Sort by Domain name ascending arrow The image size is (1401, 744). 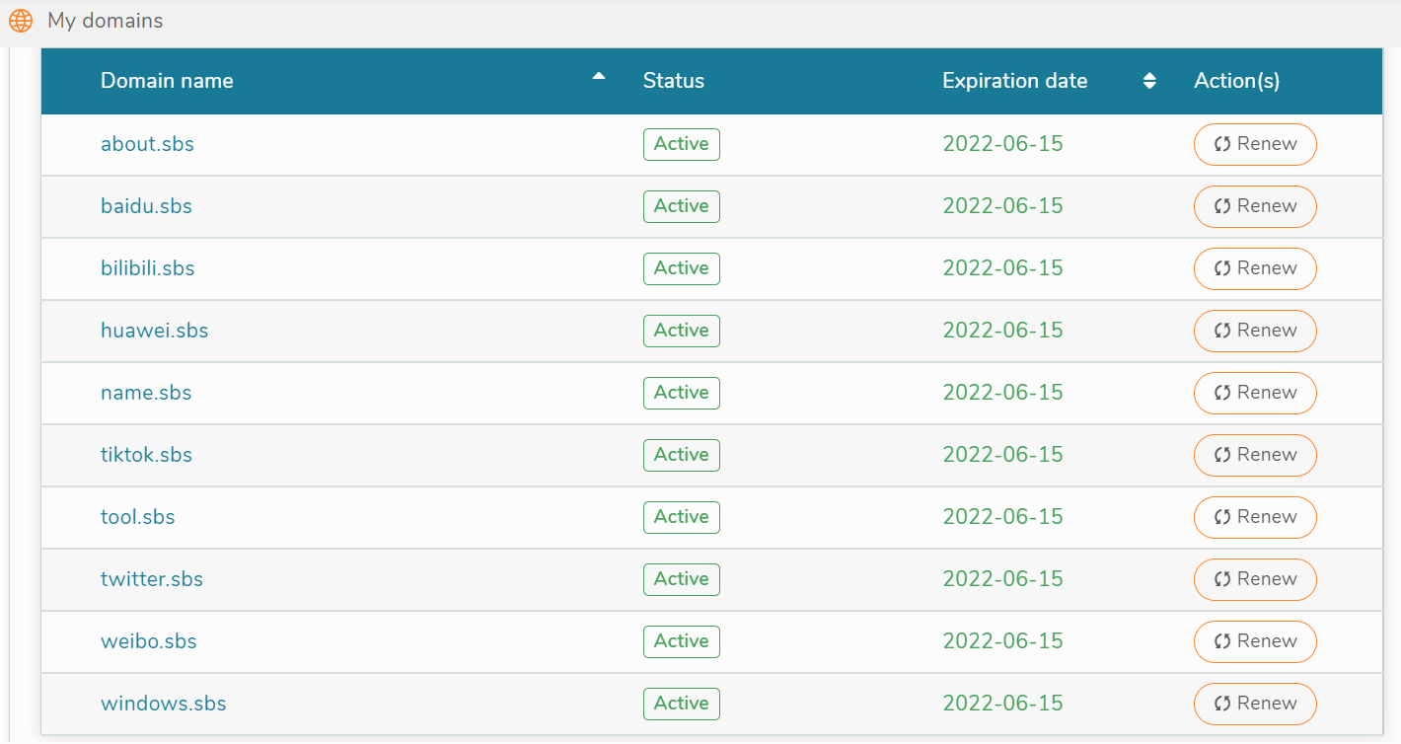pyautogui.click(x=599, y=77)
